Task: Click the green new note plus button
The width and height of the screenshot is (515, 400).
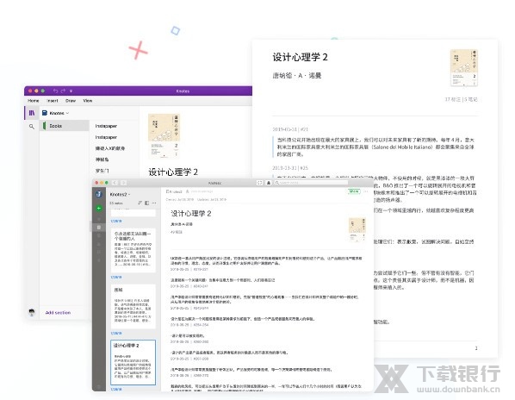Action: tap(98, 209)
